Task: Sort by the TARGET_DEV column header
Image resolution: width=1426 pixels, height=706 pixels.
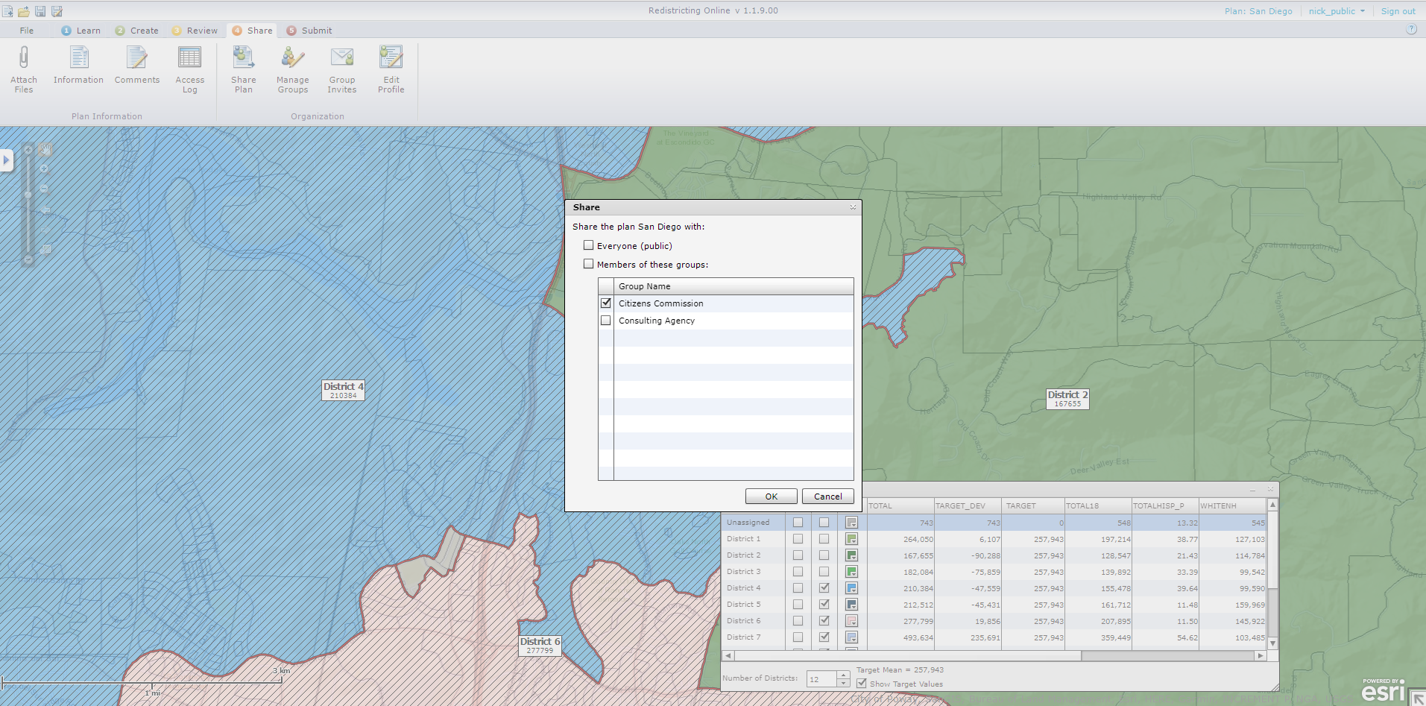Action: (x=968, y=505)
